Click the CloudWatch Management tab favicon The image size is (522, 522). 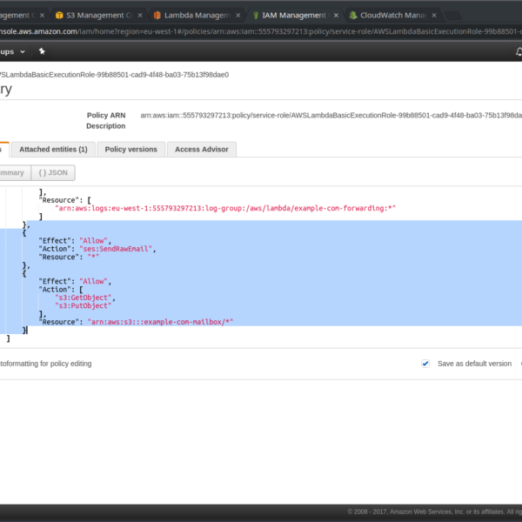tap(353, 15)
